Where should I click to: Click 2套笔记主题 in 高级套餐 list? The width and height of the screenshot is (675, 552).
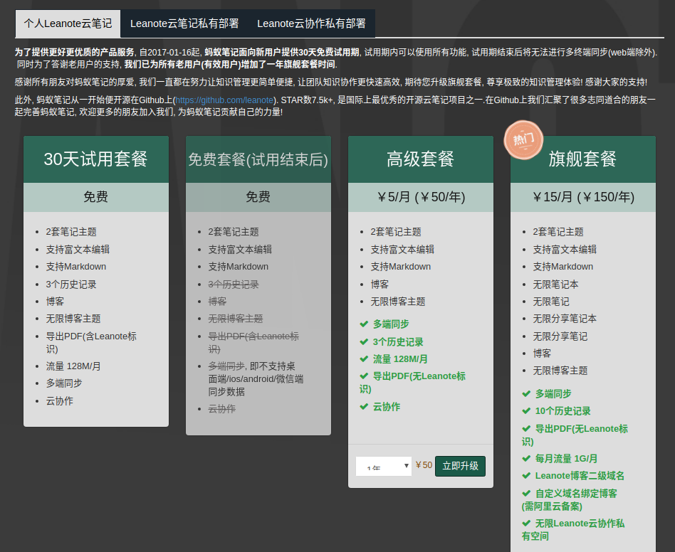[396, 232]
